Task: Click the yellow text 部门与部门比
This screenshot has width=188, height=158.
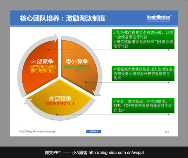Action: point(42,71)
